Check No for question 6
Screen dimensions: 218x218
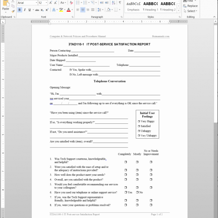pyautogui.click(x=137, y=192)
